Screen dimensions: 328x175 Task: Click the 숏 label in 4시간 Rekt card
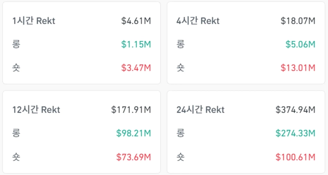[180, 68]
